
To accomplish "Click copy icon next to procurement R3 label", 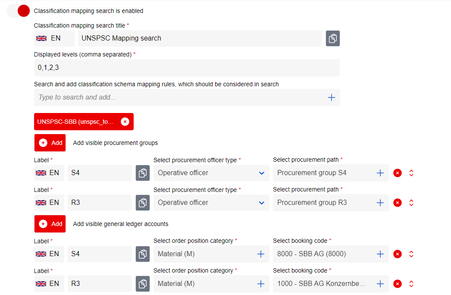I will click(143, 203).
